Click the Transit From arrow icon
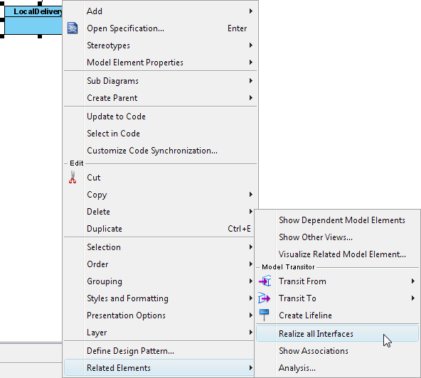 pyautogui.click(x=265, y=281)
